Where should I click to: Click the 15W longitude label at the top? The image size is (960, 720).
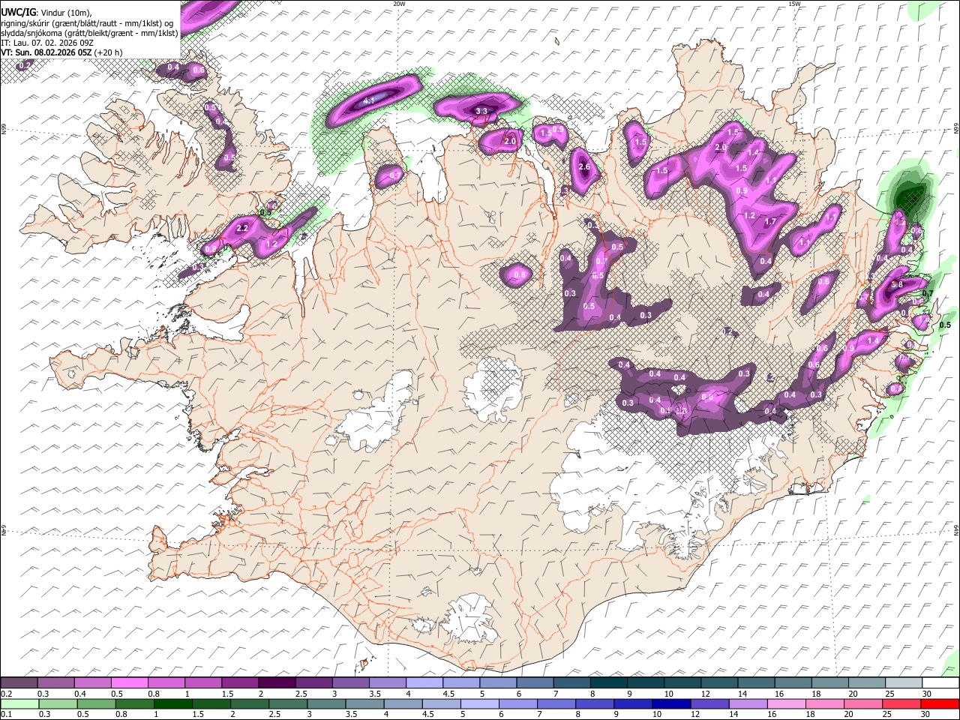point(794,4)
